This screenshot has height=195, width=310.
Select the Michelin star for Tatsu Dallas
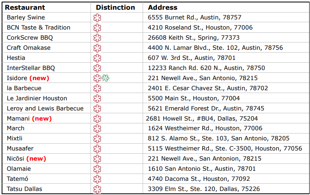tap(97, 189)
